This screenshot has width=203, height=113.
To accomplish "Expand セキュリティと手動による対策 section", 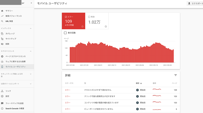I will point(31,74).
